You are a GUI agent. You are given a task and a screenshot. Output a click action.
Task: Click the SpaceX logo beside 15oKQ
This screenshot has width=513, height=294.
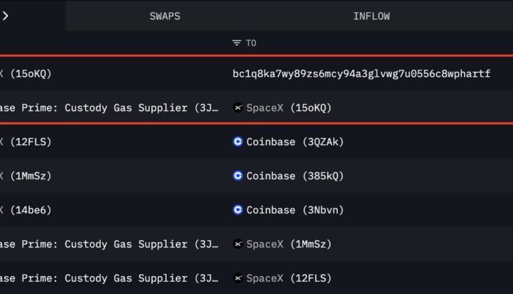click(x=238, y=107)
